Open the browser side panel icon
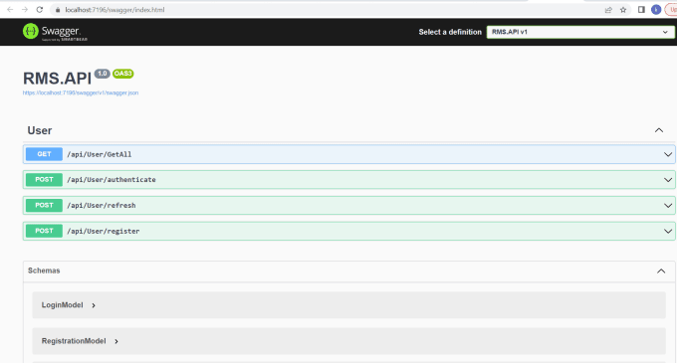Screen dimensions: 677x363 pyautogui.click(x=641, y=10)
